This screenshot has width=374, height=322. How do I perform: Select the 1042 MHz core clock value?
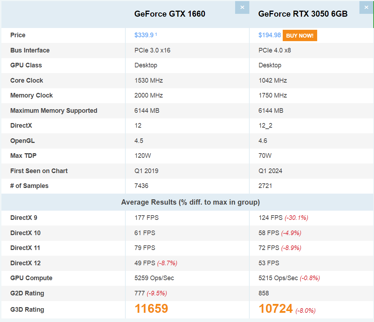point(273,80)
